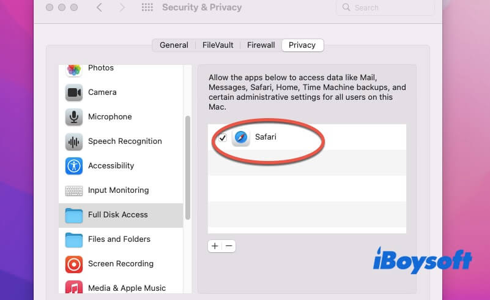Viewport: 490px width, 300px height.
Task: Click the Camera icon in privacy list
Action: click(74, 92)
